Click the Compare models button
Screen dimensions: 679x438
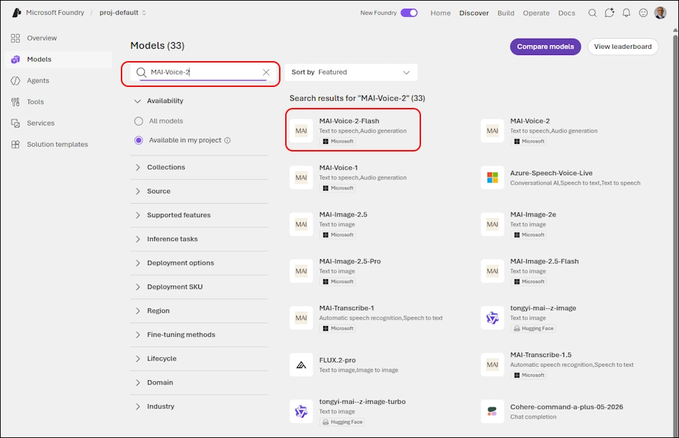(545, 47)
